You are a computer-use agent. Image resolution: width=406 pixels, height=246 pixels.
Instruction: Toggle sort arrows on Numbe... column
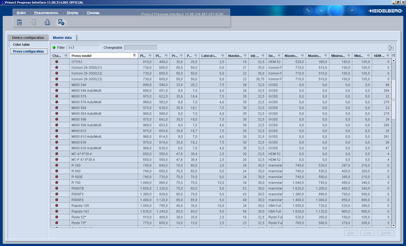pos(245,56)
